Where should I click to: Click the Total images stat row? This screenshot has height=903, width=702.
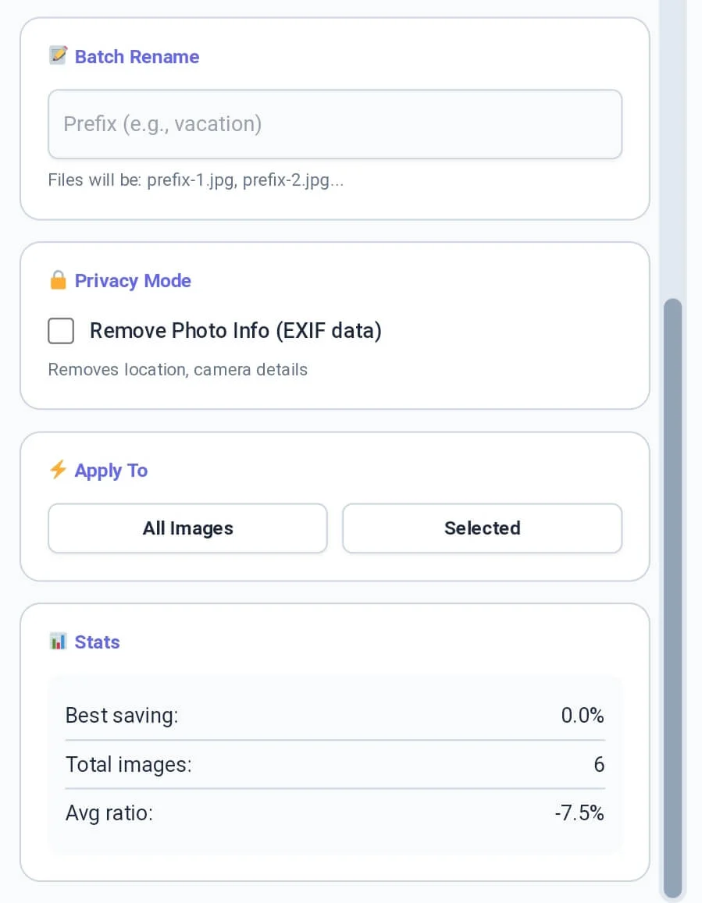[334, 764]
